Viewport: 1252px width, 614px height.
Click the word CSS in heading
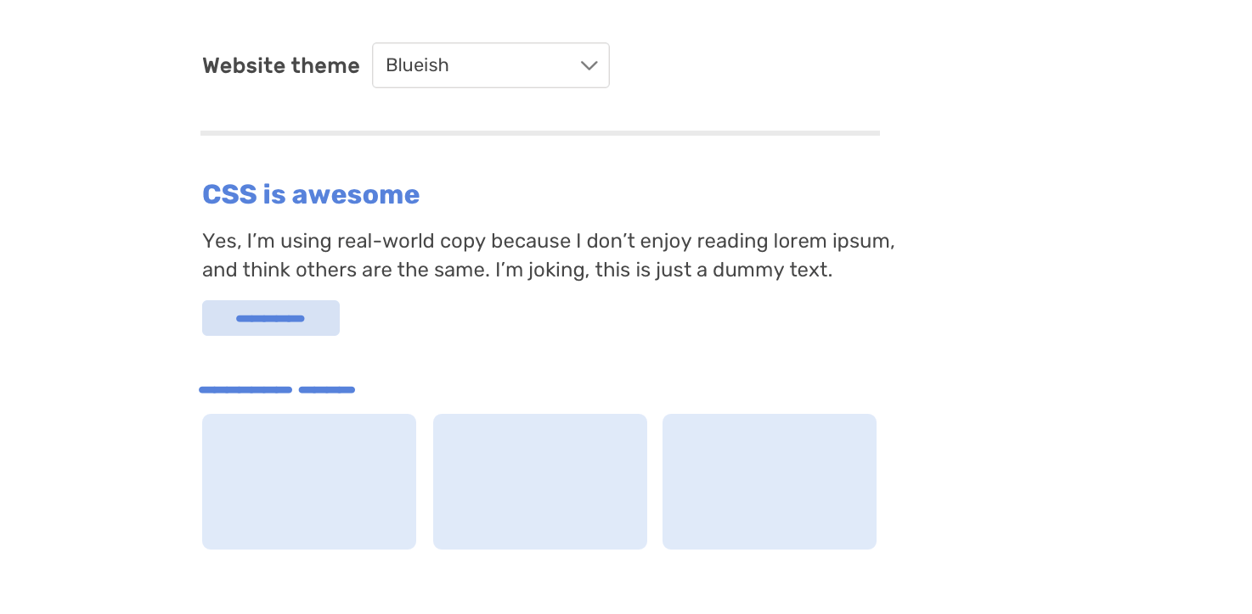(x=229, y=194)
